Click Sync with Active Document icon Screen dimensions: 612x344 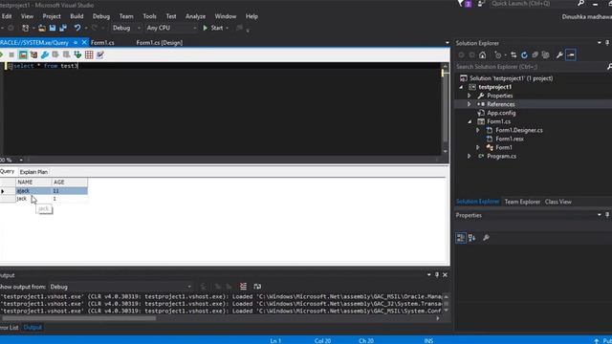click(x=514, y=55)
